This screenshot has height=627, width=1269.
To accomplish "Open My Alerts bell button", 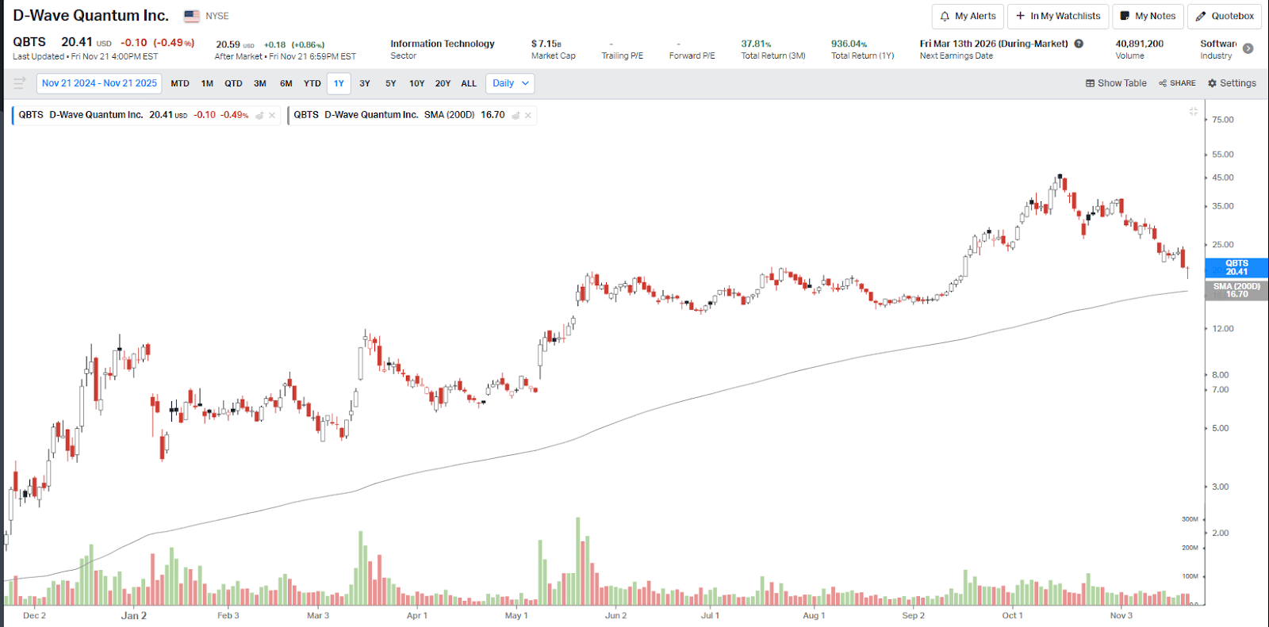I will [968, 16].
